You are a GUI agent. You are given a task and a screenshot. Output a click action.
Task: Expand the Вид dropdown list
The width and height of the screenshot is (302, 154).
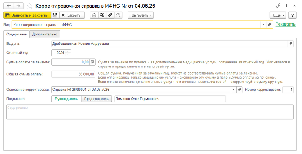pos(263,24)
